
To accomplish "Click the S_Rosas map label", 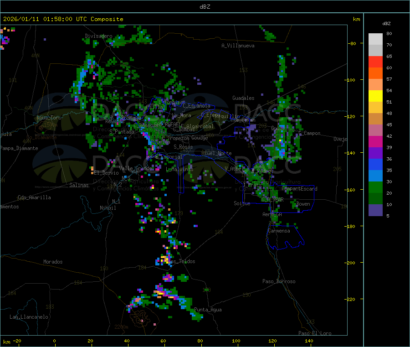I will click(183, 147).
